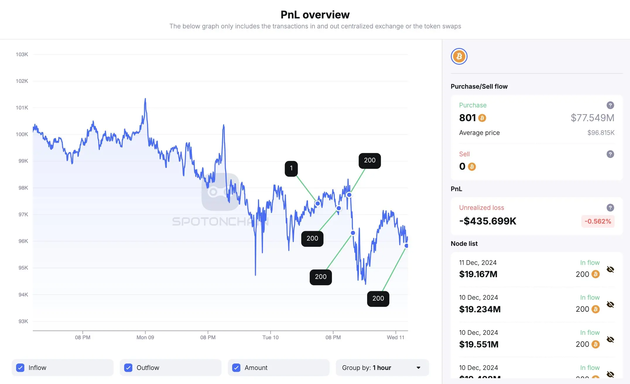Click the help icon beside Purchase

(610, 105)
